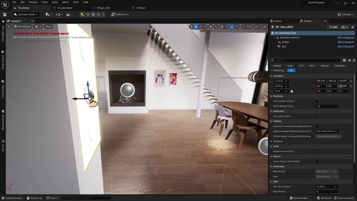Open Scale type dropdown in Transform
This screenshot has width=357, height=201.
(x=281, y=91)
